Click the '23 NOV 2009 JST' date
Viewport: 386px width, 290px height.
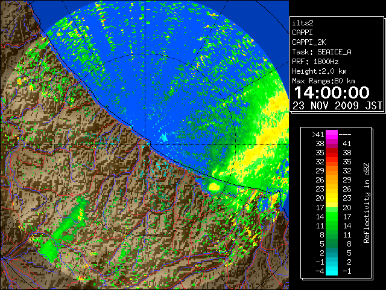[337, 106]
